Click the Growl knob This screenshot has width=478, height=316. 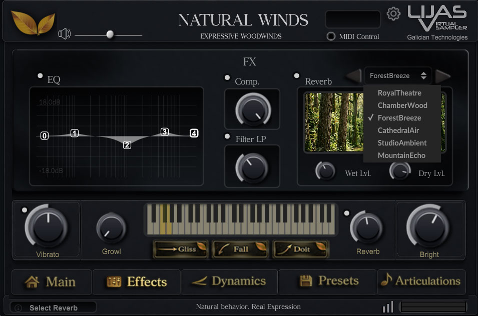(x=111, y=228)
